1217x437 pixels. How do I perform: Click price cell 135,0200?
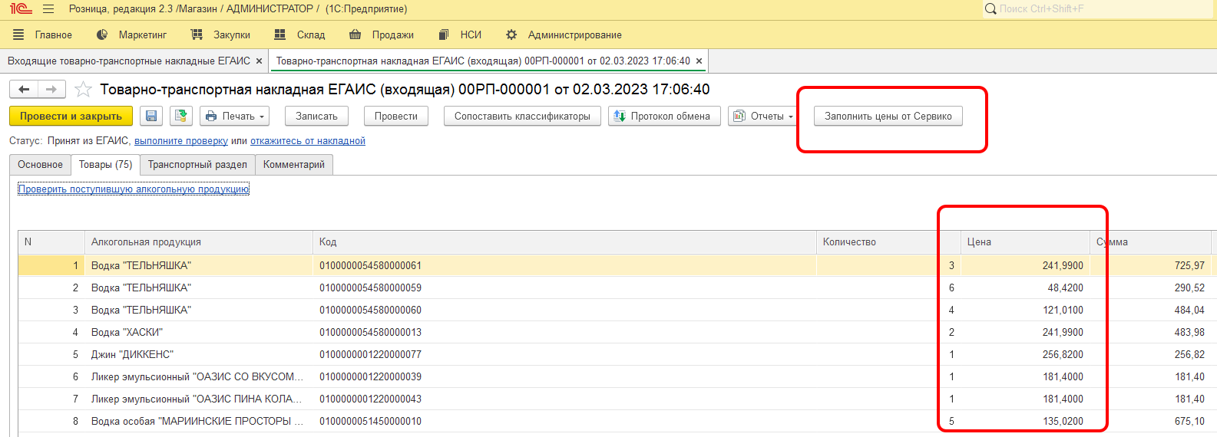pyautogui.click(x=1025, y=421)
